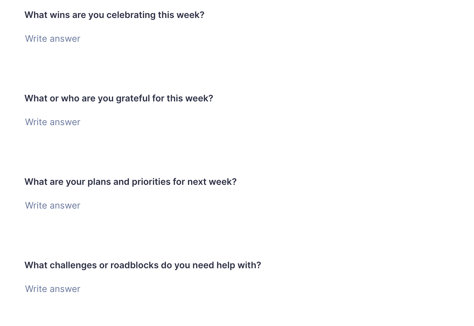Select the challenges or roadblocks answer field
The image size is (474, 326).
click(x=53, y=289)
